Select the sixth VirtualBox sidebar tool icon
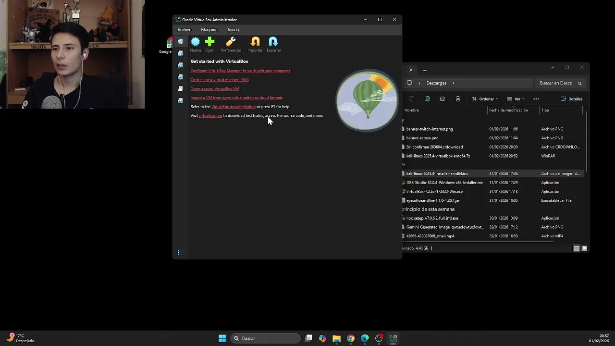This screenshot has height=346, width=615. 180,100
